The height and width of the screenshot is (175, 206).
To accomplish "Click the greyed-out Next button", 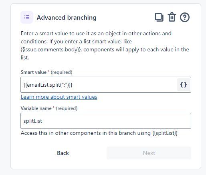I will point(149,153).
